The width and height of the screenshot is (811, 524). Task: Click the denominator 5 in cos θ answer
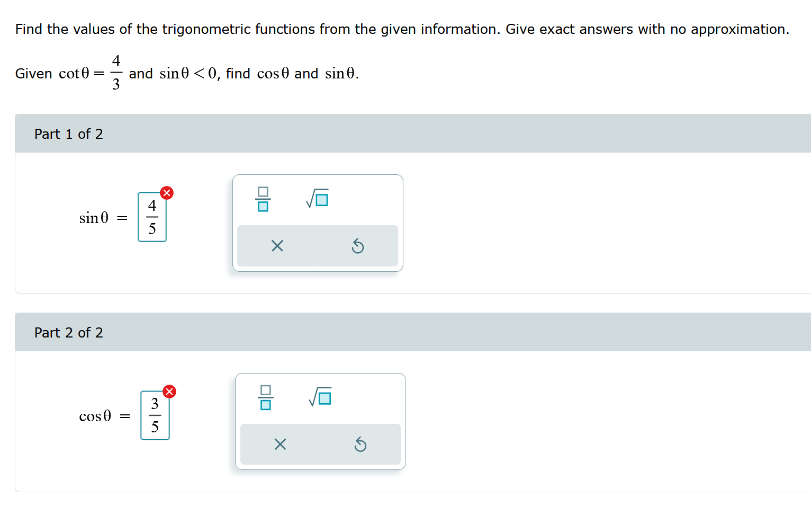(x=155, y=427)
